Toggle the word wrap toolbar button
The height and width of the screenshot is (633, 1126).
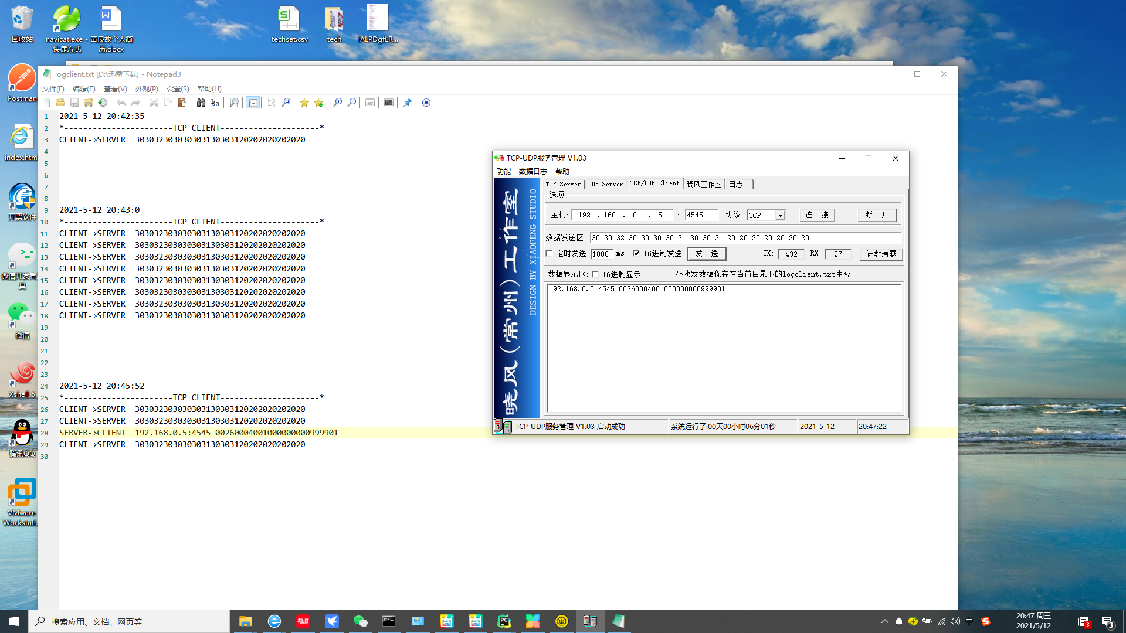(x=253, y=103)
